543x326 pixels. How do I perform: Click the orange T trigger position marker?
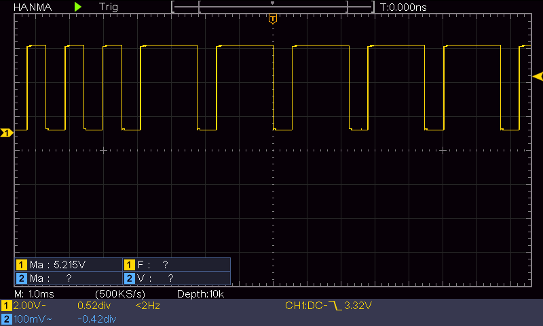(272, 18)
